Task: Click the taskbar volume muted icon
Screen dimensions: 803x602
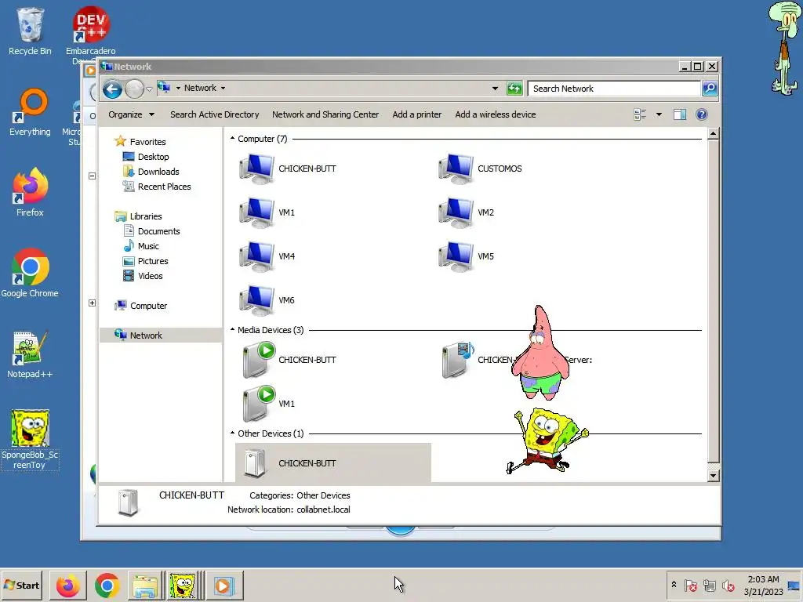Action: coord(728,586)
